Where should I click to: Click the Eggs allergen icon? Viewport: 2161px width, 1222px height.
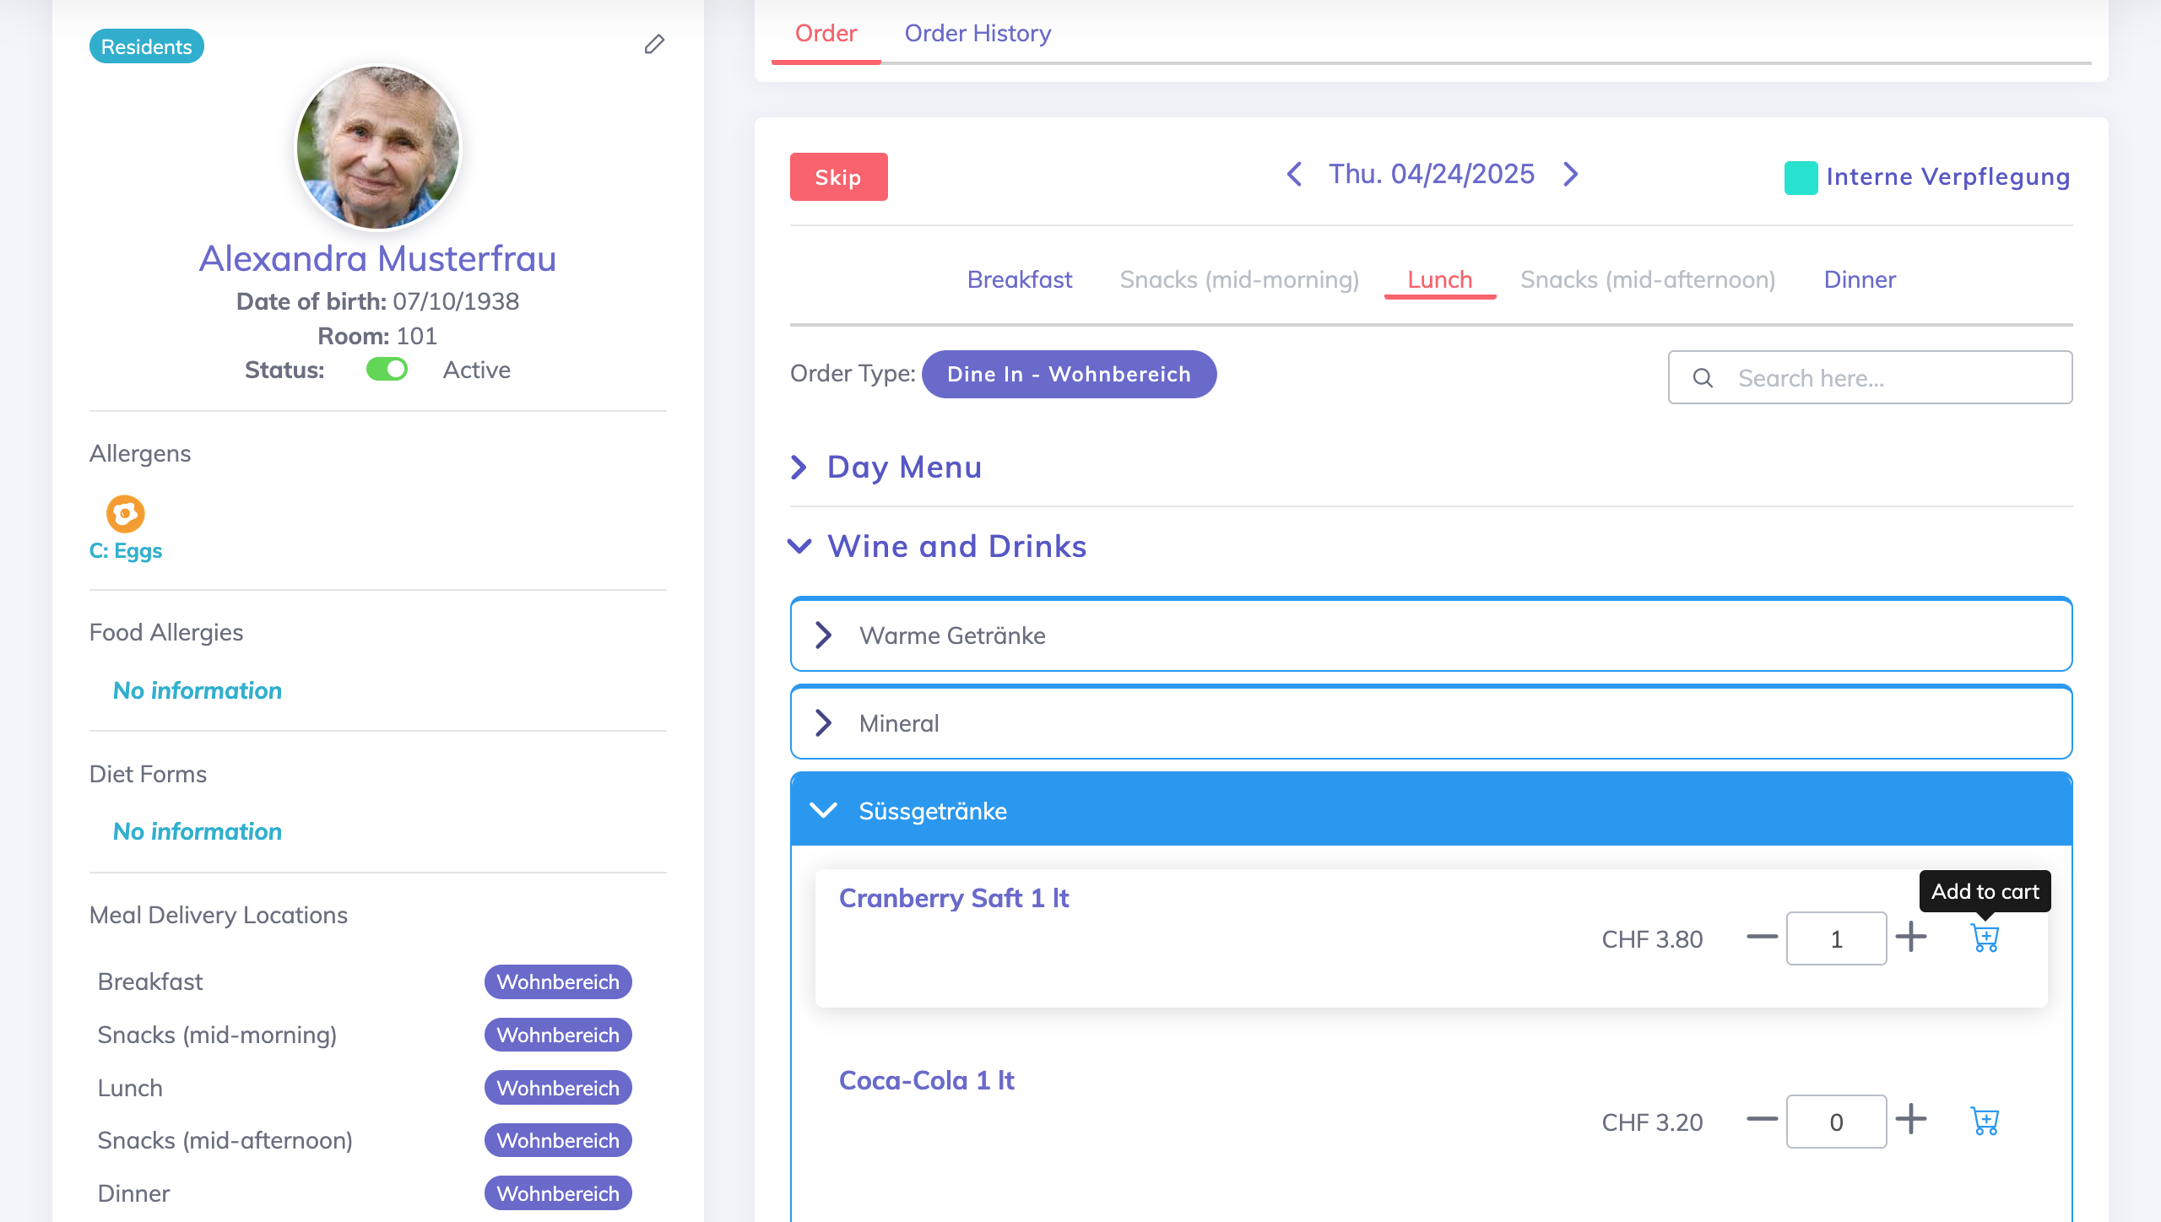point(125,513)
